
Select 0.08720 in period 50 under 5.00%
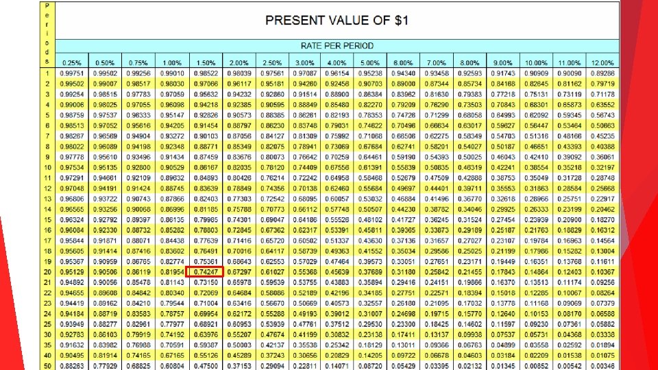pos(369,366)
